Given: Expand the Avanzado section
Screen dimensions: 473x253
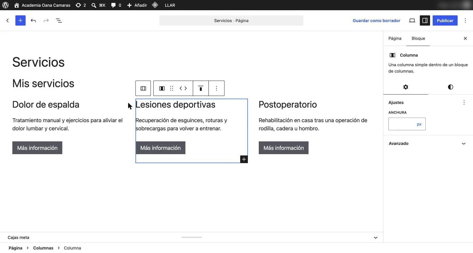Looking at the screenshot, I should 428,143.
